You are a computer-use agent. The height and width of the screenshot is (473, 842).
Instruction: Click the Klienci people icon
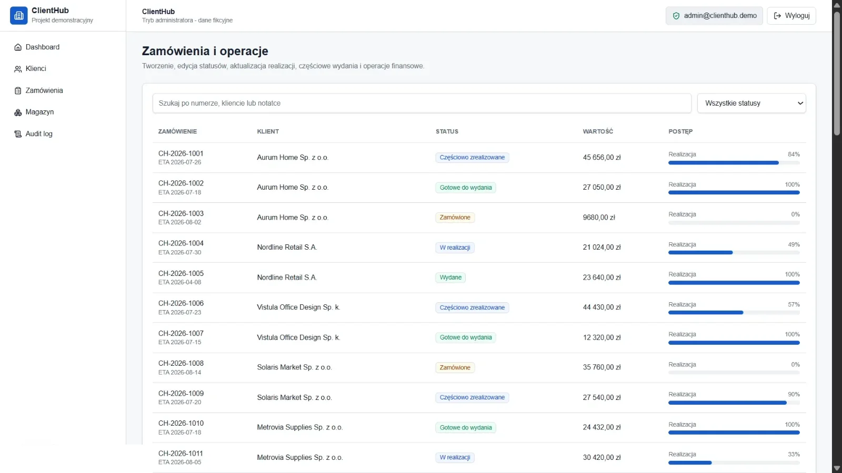(x=18, y=69)
